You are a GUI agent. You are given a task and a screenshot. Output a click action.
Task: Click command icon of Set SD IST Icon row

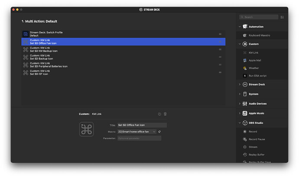[x=26, y=73]
